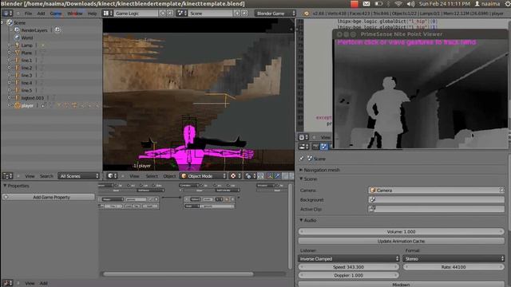Click the Background scene input field
511x287 pixels.
(x=437, y=199)
